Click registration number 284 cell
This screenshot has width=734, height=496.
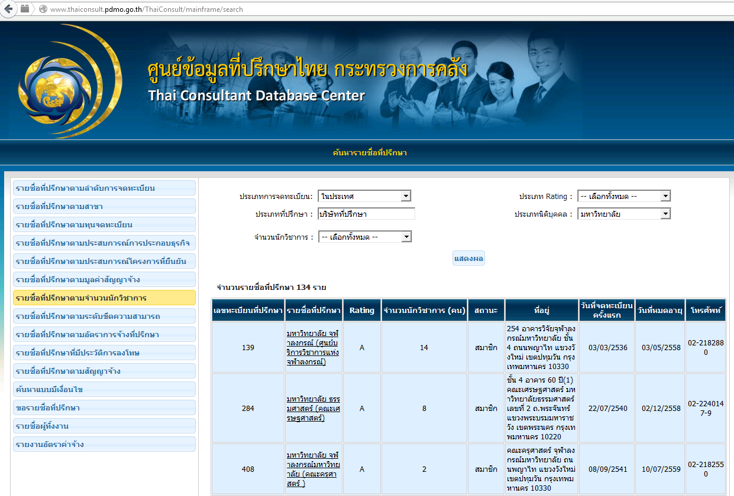click(248, 409)
